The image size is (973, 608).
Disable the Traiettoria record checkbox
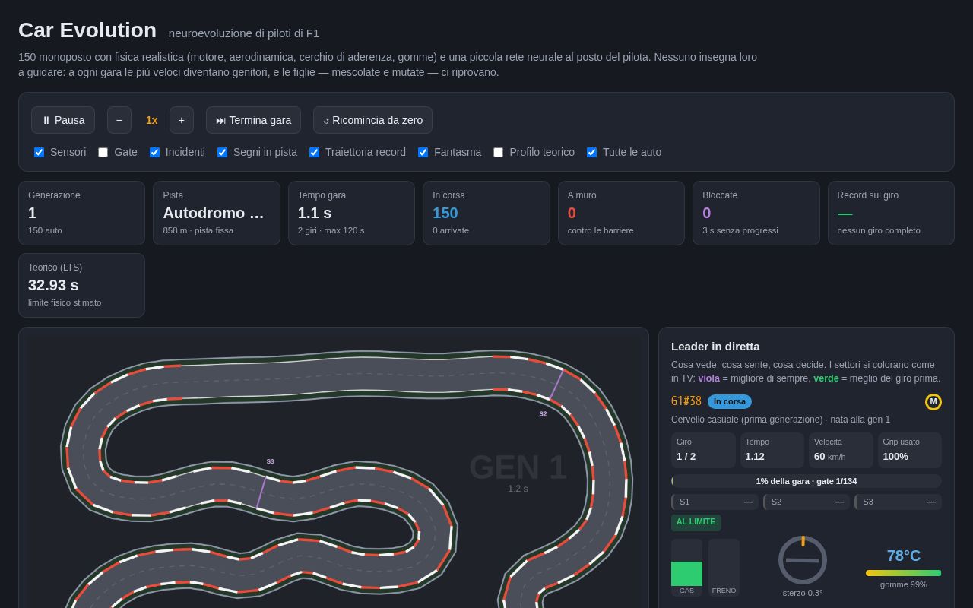click(315, 152)
